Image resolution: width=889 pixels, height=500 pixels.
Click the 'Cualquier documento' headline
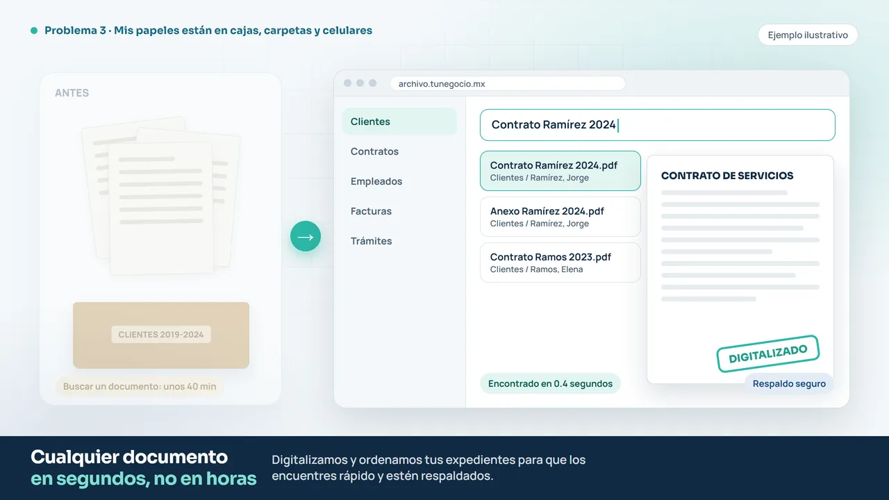[x=129, y=457]
